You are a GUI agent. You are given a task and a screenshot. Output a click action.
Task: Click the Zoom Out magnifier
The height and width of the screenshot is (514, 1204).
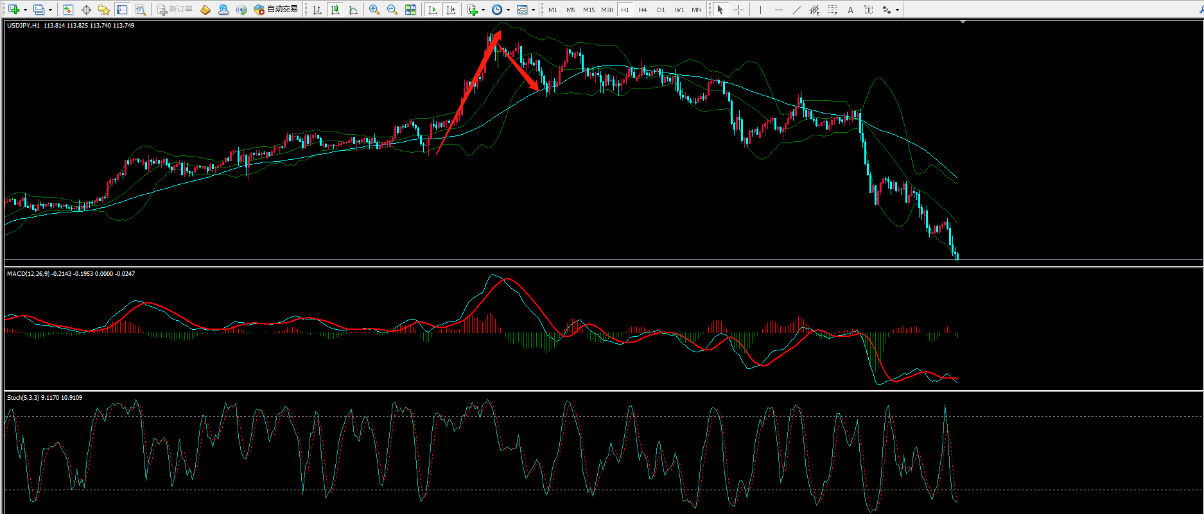coord(392,10)
